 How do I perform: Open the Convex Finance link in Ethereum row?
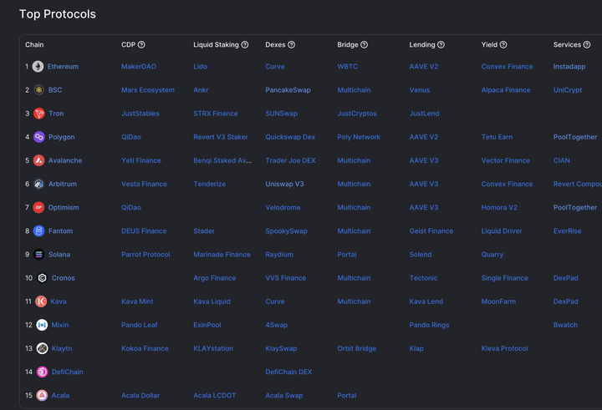507,66
